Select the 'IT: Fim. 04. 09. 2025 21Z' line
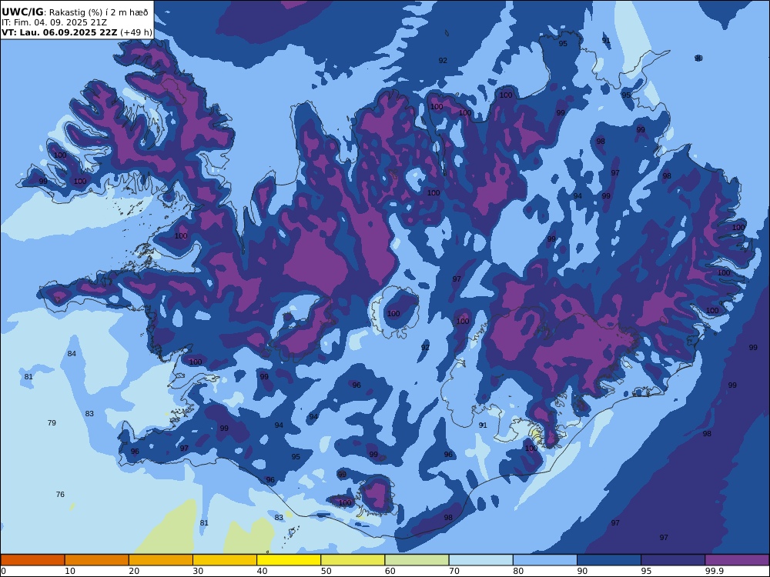 (x=54, y=22)
